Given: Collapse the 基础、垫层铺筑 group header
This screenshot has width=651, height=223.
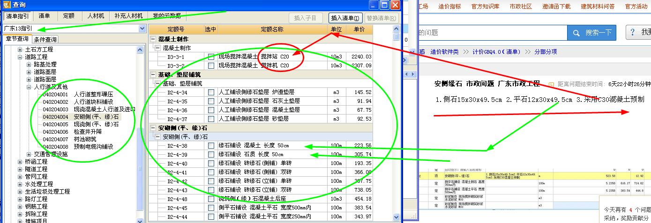Looking at the screenshot, I should 153,75.
